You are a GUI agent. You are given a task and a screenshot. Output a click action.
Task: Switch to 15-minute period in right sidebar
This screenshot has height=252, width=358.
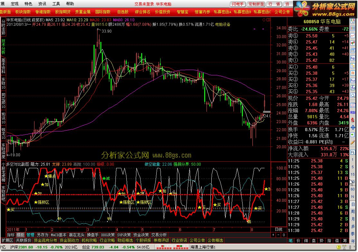353,174
